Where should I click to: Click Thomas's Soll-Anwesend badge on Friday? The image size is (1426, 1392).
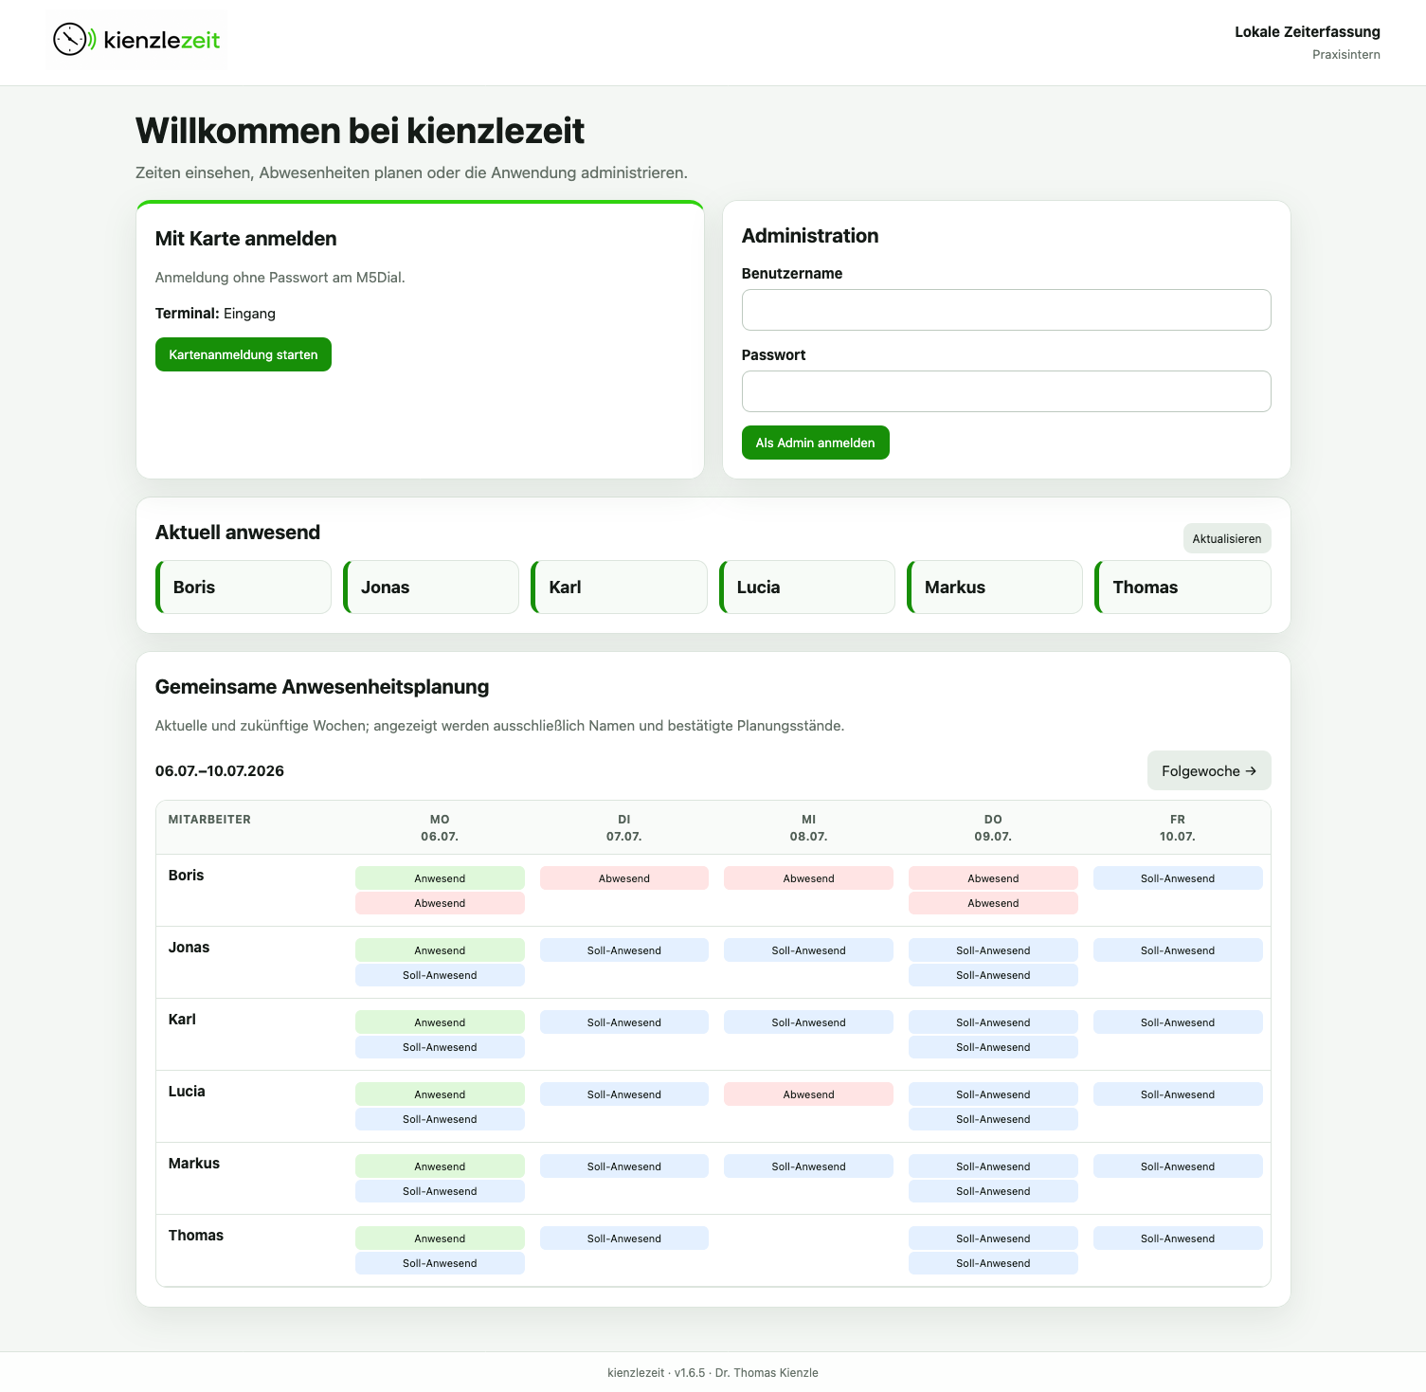1178,1238
